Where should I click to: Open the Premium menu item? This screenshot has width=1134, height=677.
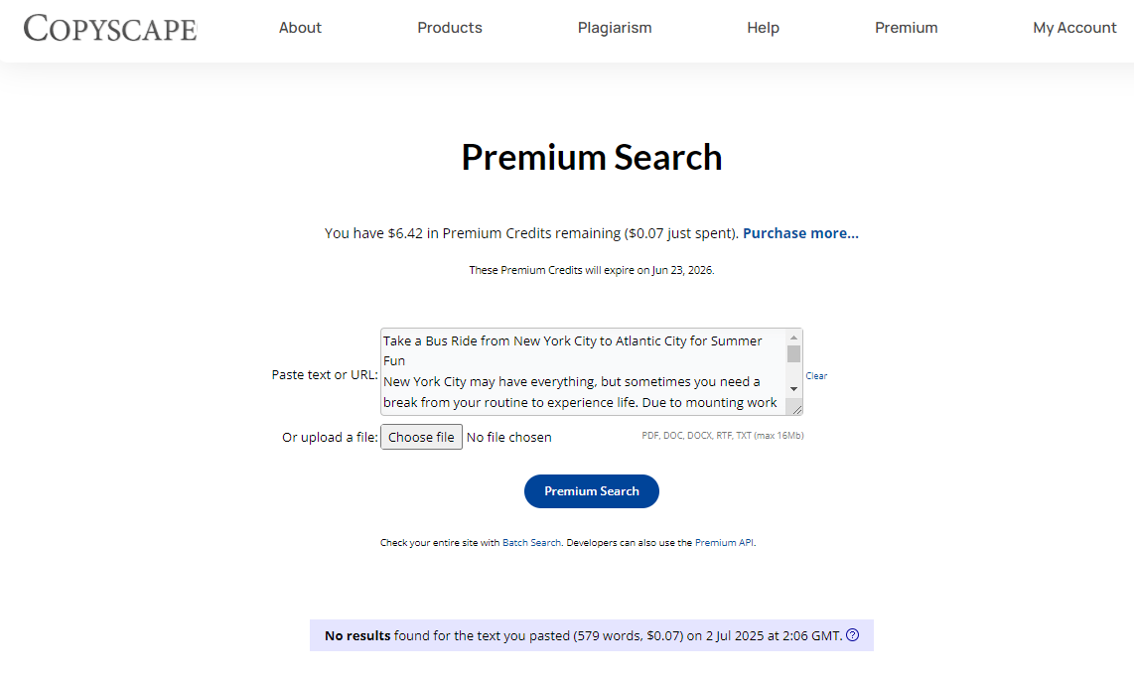[907, 28]
